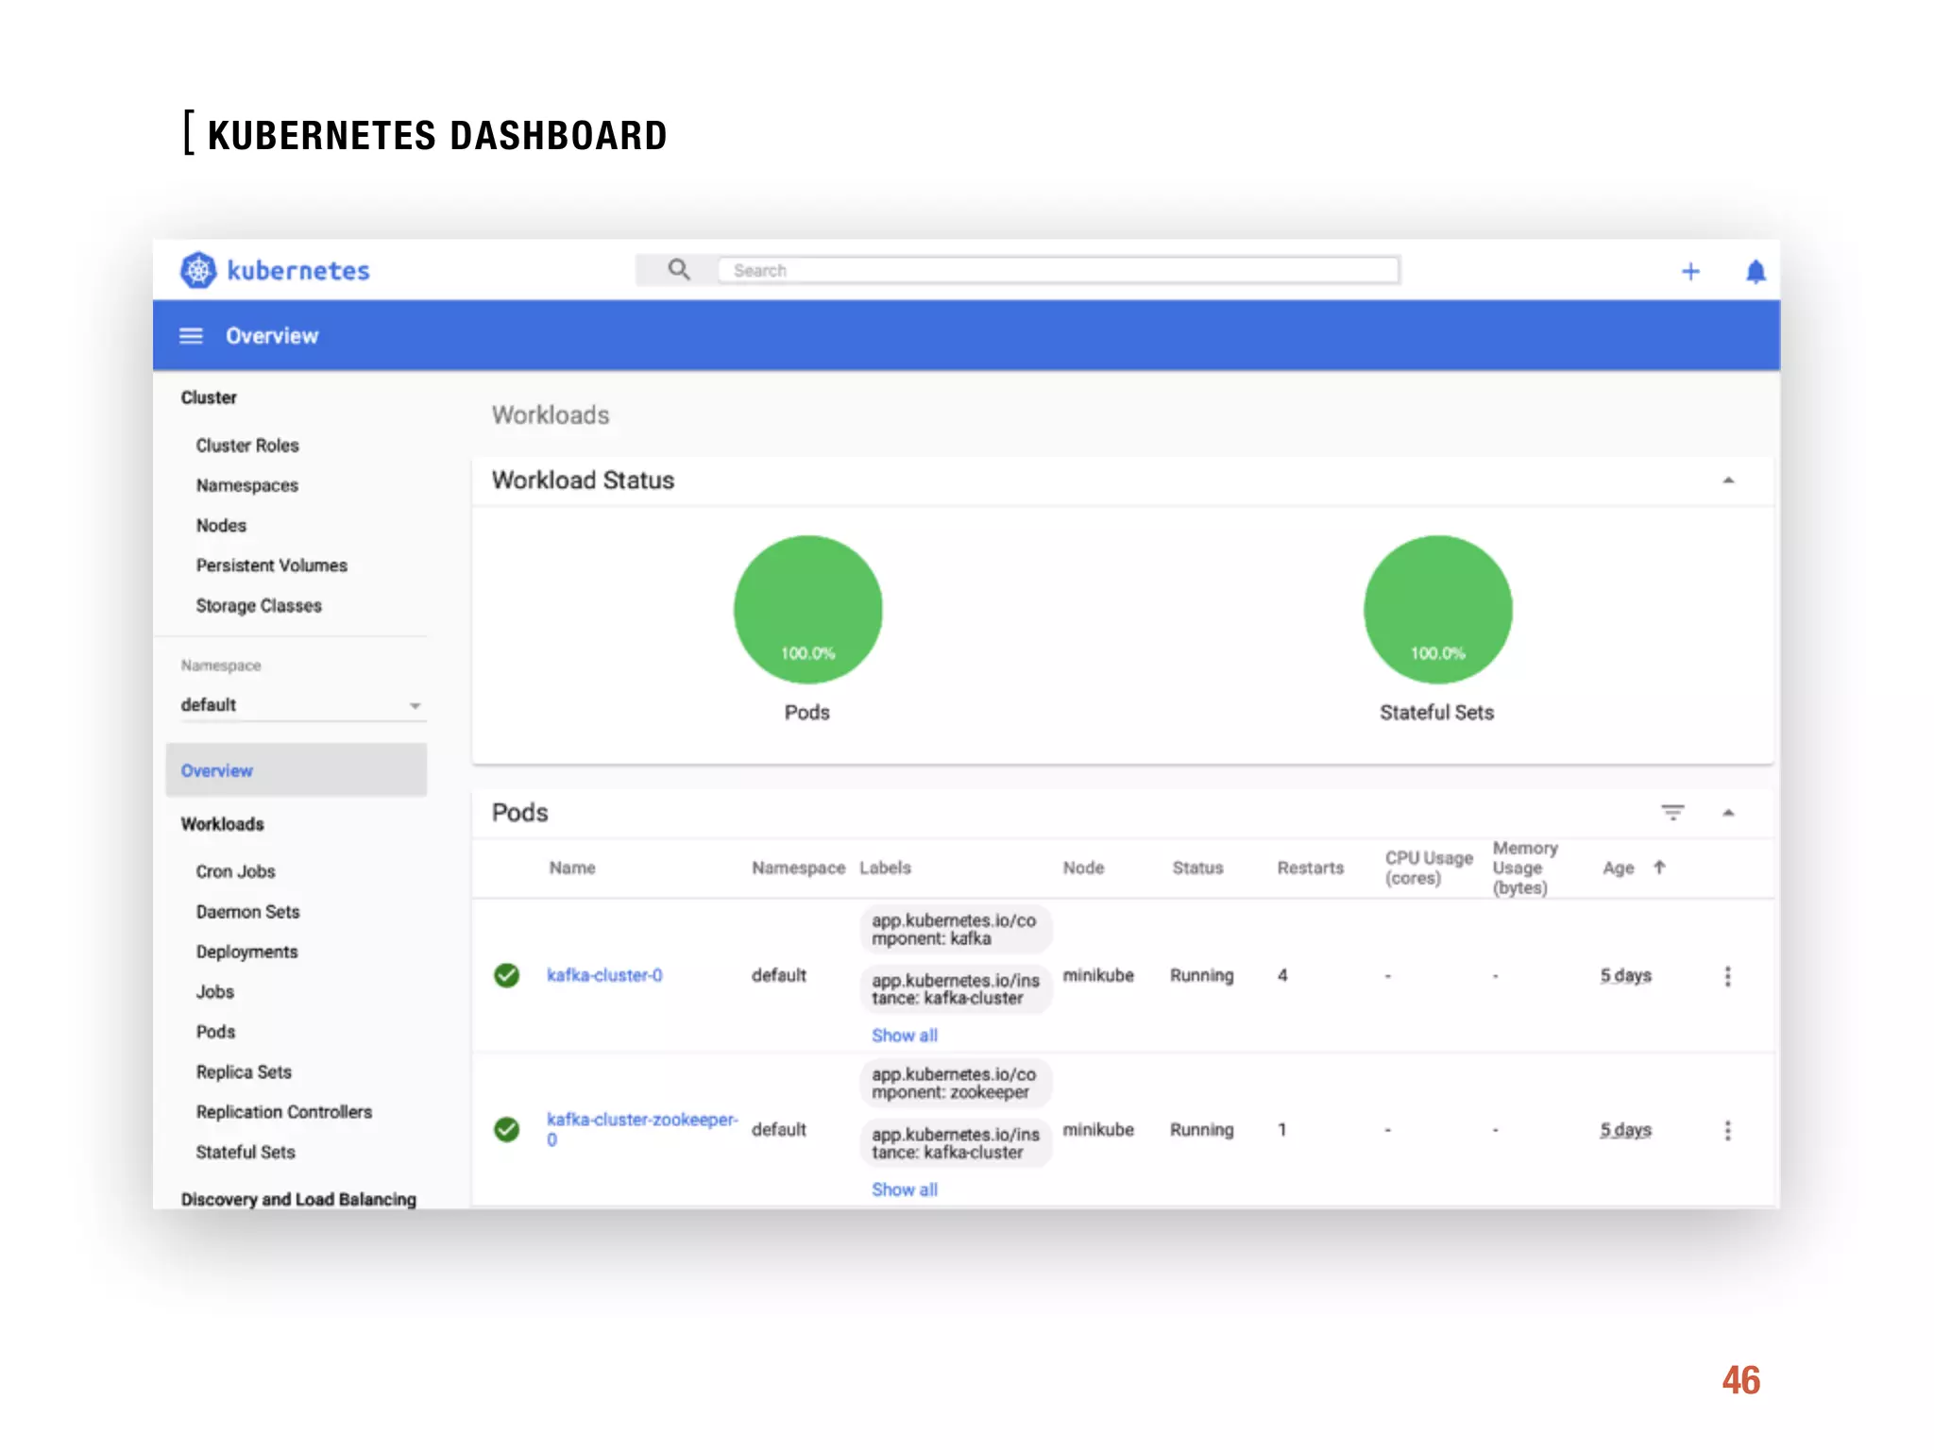
Task: Click the Workloads sidebar heading
Action: (223, 824)
